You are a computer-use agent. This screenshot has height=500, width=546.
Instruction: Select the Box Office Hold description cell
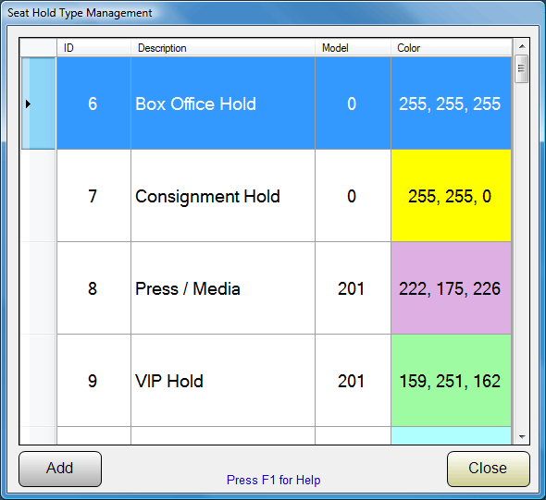point(223,104)
